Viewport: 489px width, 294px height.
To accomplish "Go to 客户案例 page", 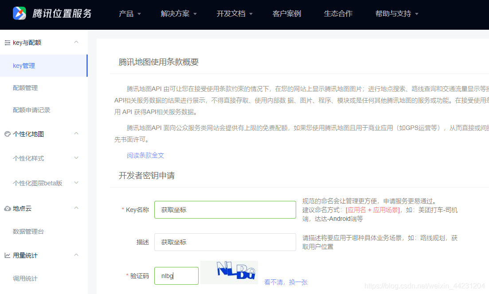I will 286,14.
